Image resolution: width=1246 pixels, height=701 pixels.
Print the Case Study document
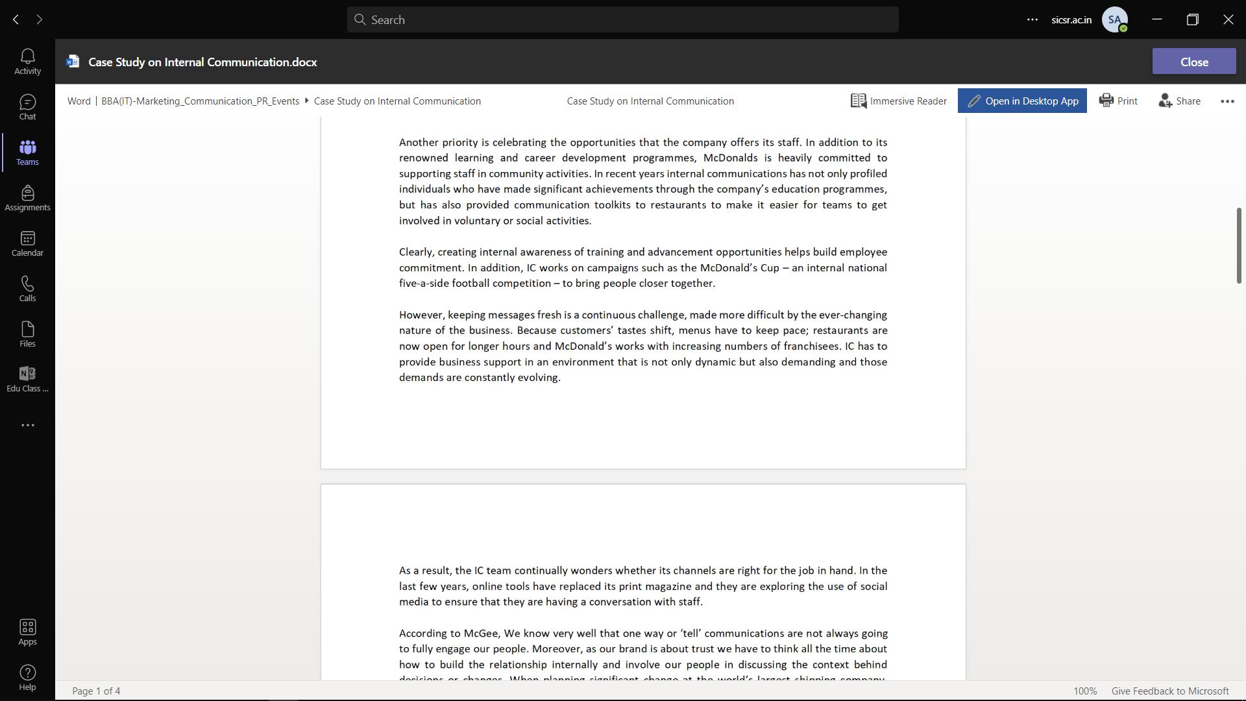click(1118, 101)
